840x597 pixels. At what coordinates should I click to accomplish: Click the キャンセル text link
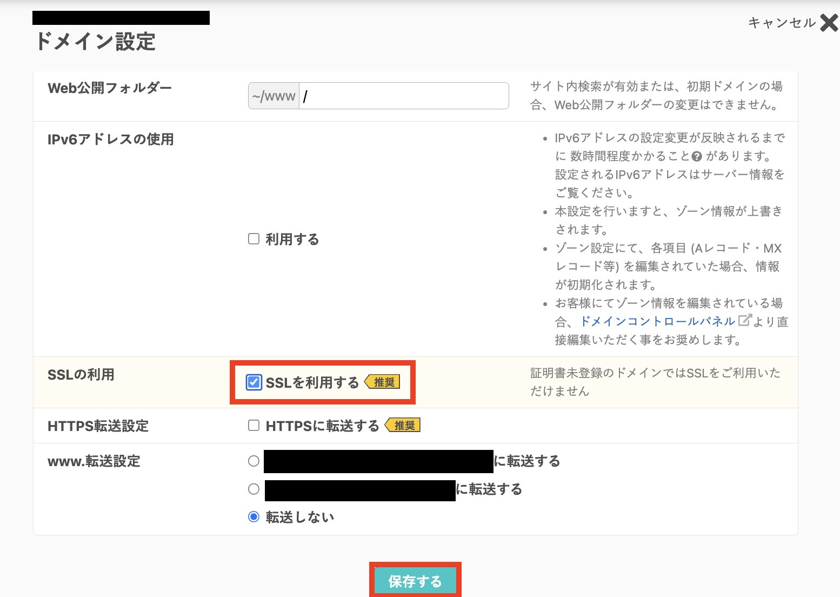(782, 23)
